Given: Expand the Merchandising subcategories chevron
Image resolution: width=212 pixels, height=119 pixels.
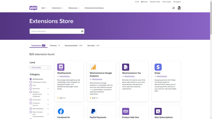Looking at the screenshot, I should [x=48, y=109].
